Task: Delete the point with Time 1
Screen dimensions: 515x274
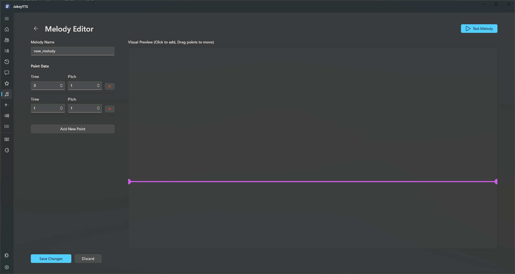Action: click(110, 109)
